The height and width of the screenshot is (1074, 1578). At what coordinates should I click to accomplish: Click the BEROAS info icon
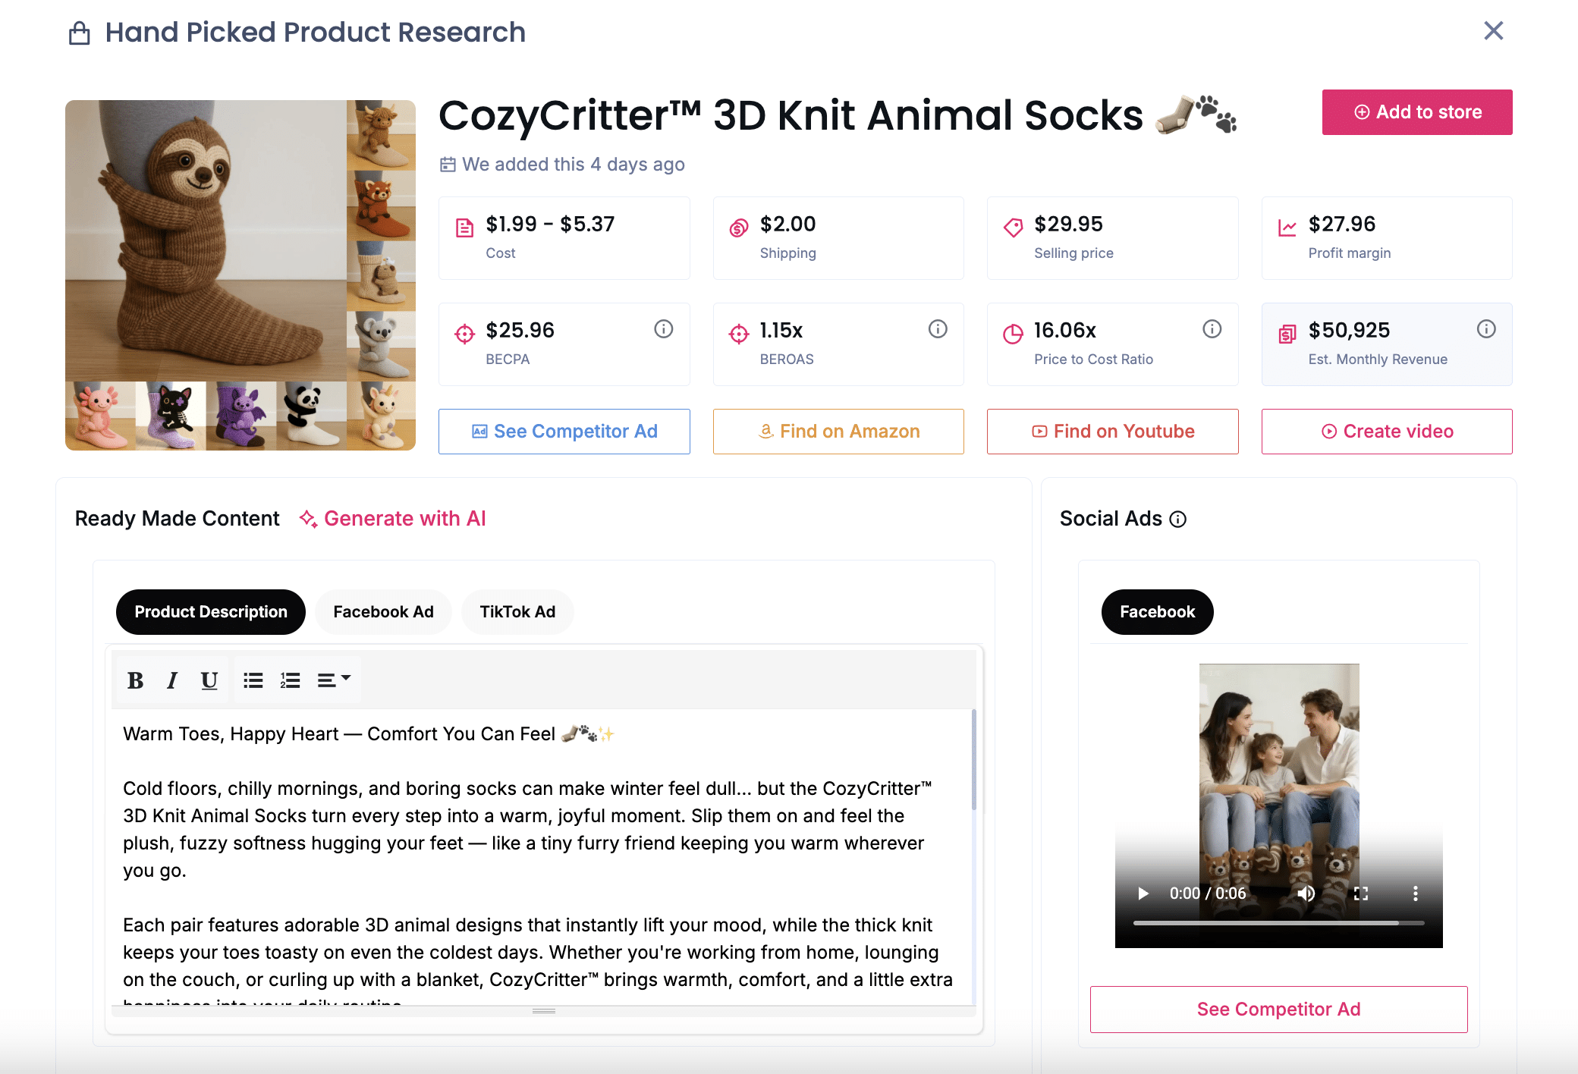[938, 328]
